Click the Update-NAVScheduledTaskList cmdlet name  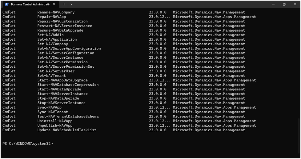click(x=67, y=130)
